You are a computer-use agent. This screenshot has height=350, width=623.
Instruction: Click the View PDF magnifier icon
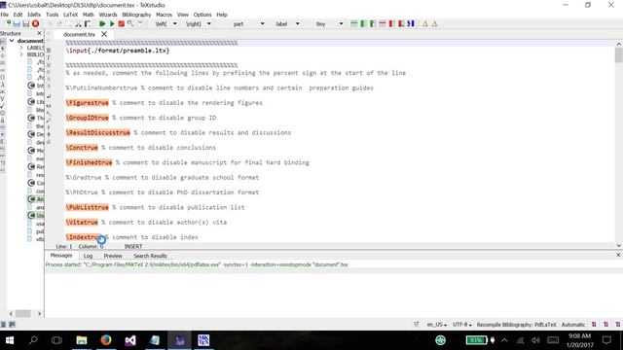(x=130, y=23)
